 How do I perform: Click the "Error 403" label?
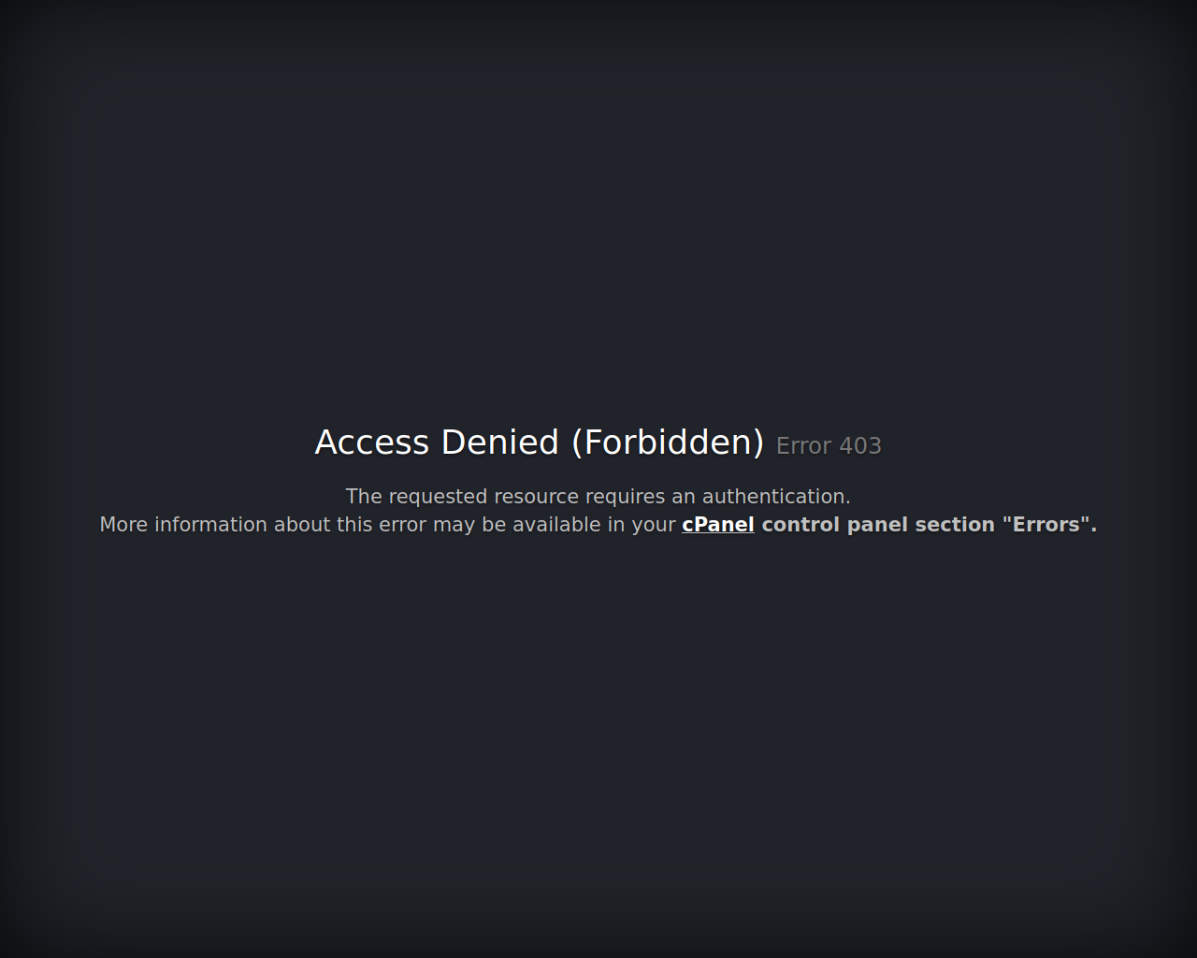tap(829, 446)
